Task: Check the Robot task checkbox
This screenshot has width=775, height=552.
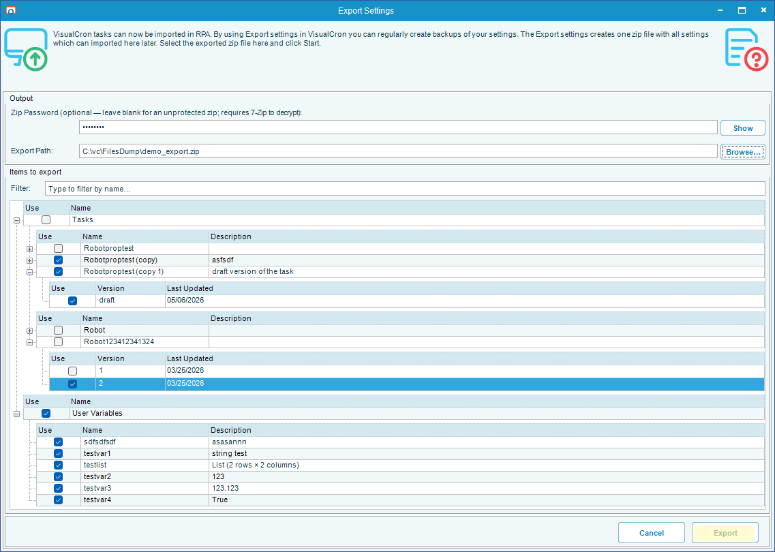Action: coord(59,330)
